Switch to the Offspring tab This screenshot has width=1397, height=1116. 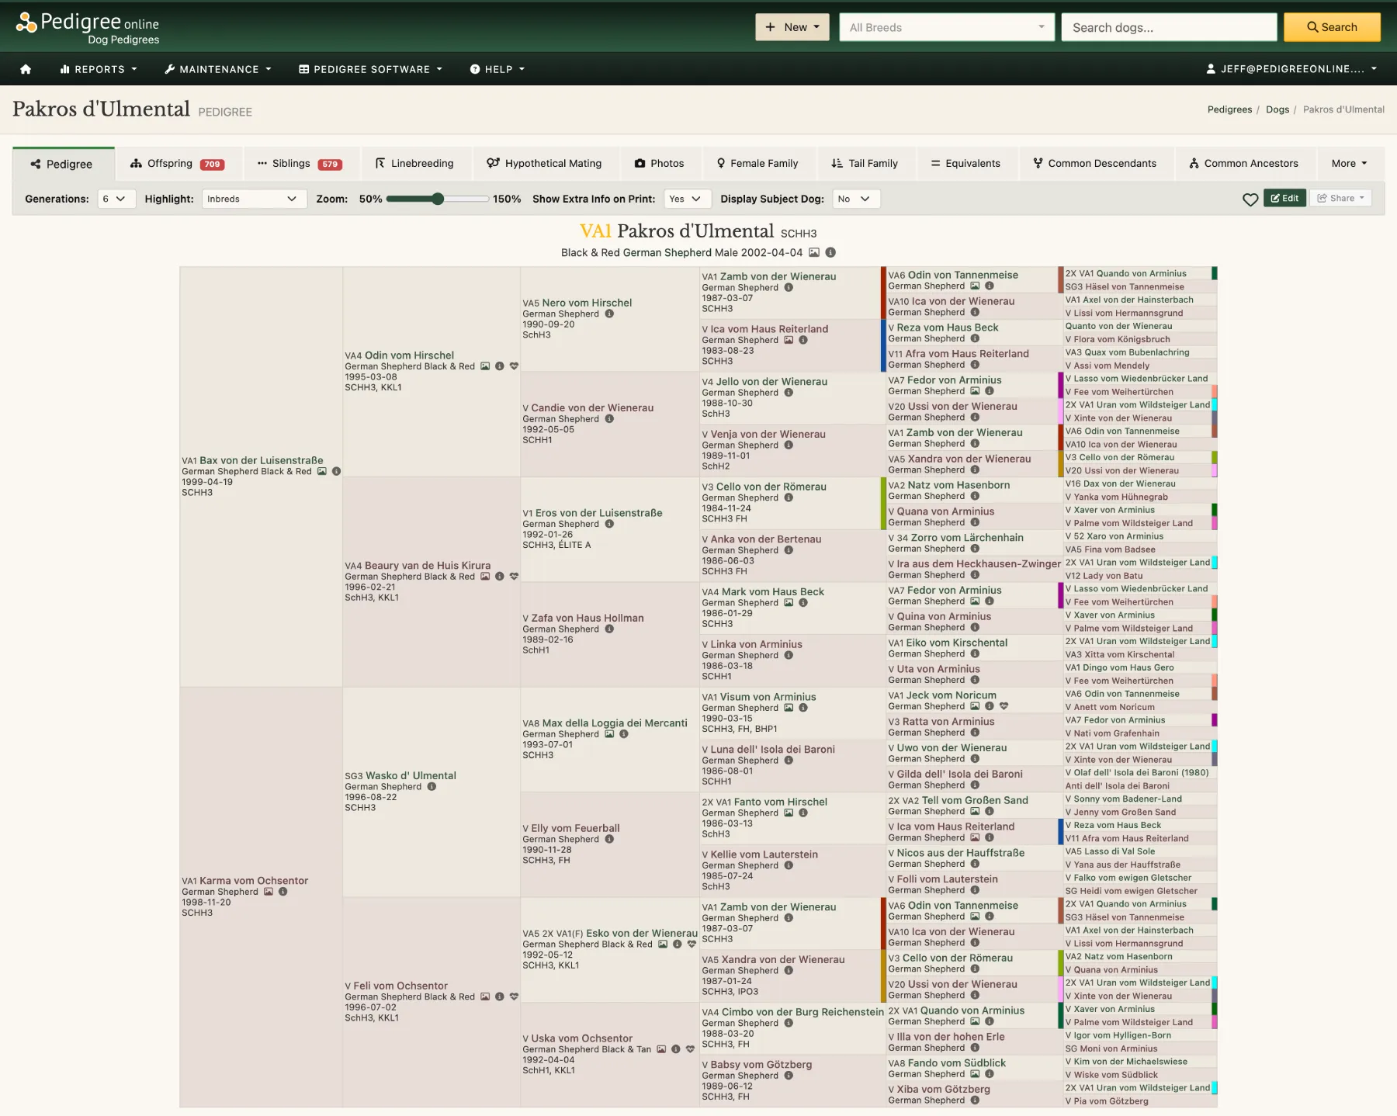pos(179,164)
